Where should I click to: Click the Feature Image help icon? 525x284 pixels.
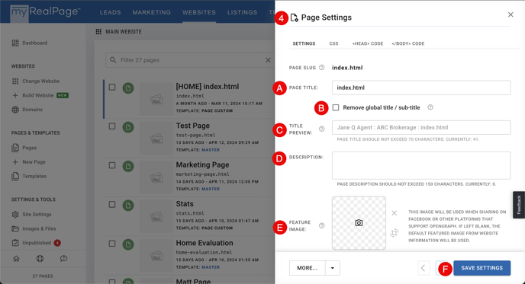[322, 225]
